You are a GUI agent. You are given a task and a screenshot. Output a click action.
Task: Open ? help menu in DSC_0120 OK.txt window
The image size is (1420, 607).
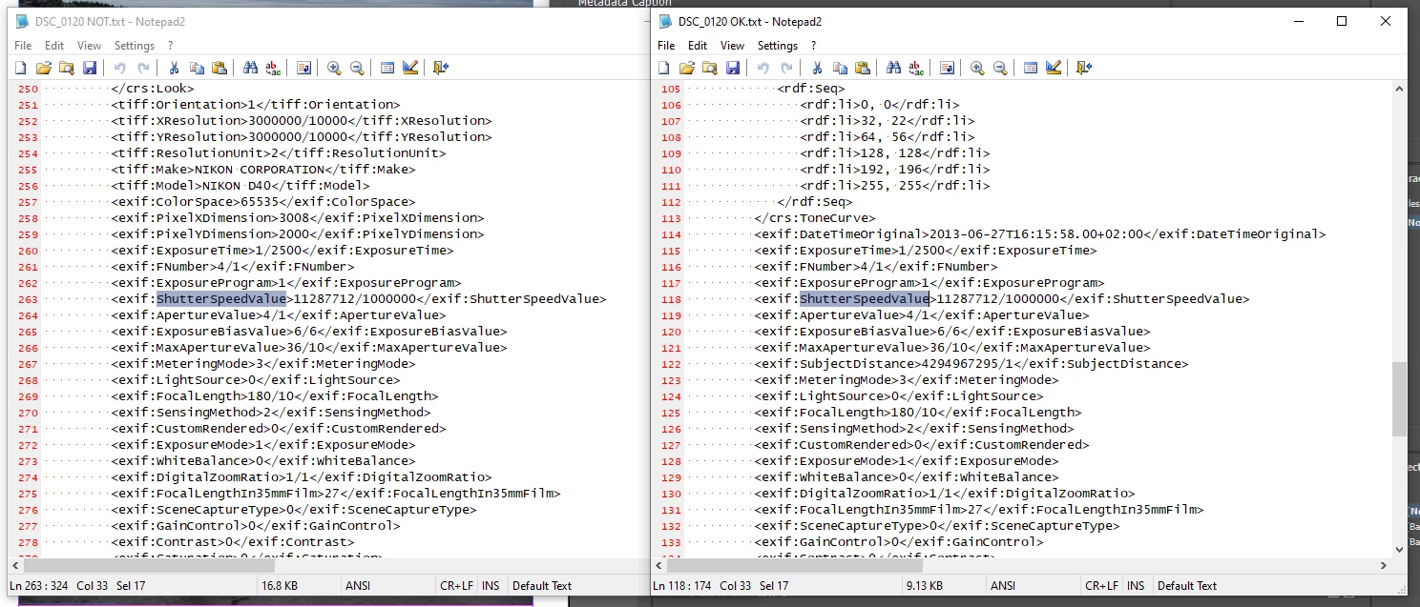(814, 46)
